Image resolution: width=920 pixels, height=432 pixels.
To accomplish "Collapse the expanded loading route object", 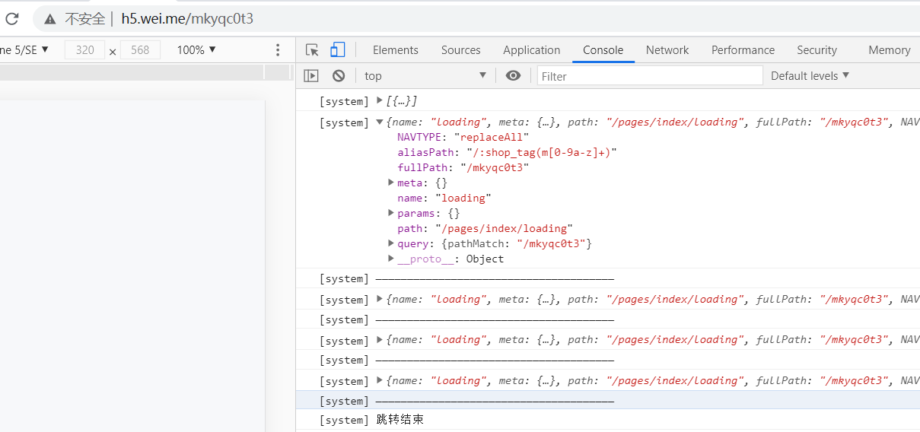I will (x=380, y=122).
